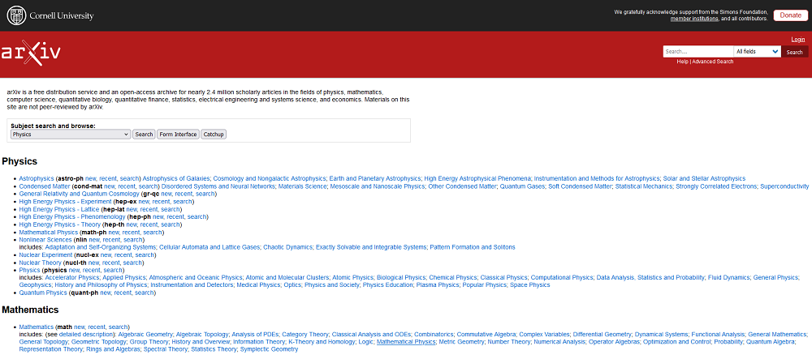The image size is (812, 359).
Task: Open Quantum Physics category link
Action: [x=43, y=293]
